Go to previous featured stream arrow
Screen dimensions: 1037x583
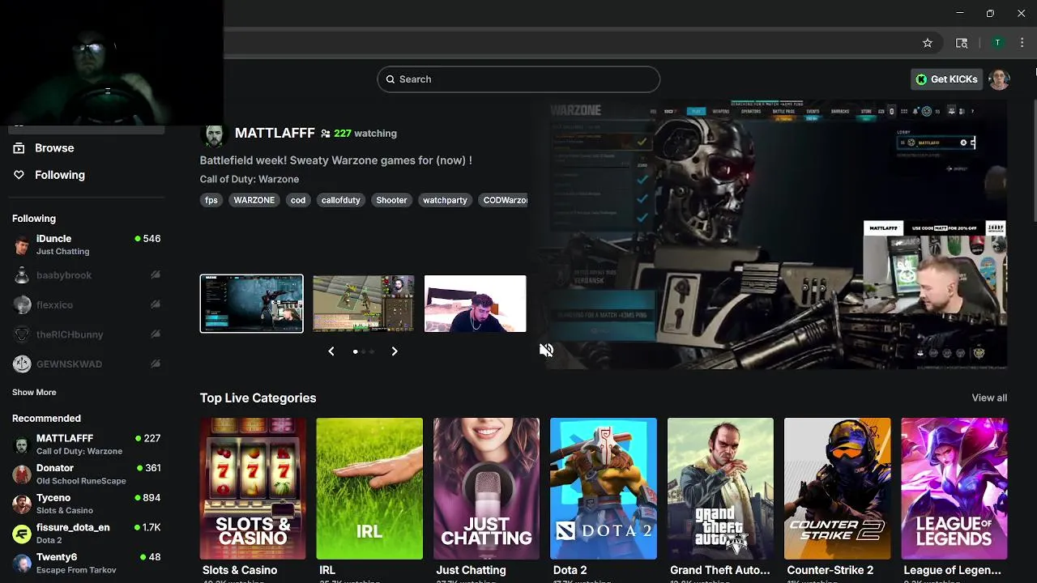331,351
